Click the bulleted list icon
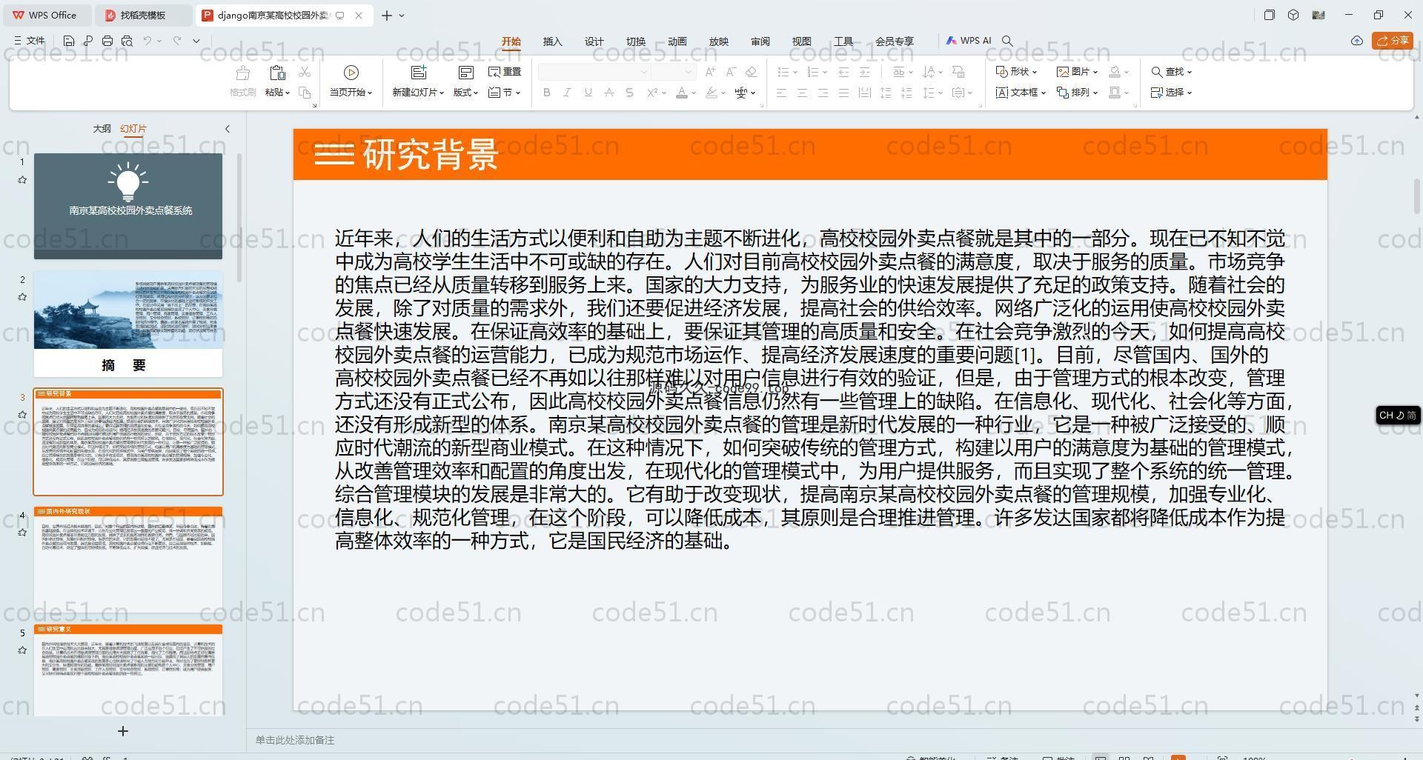This screenshot has height=760, width=1423. (x=783, y=72)
